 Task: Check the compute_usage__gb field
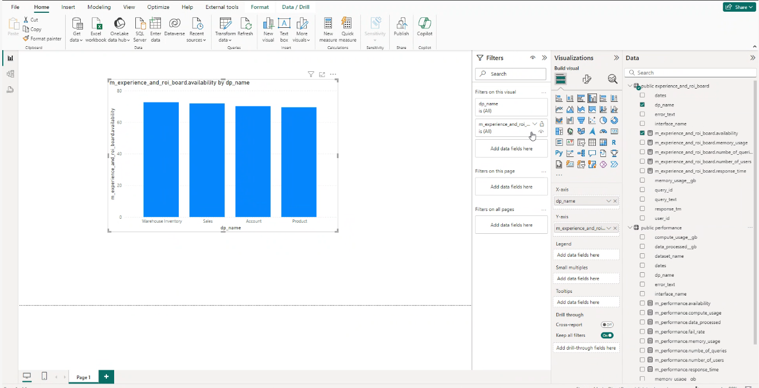642,237
